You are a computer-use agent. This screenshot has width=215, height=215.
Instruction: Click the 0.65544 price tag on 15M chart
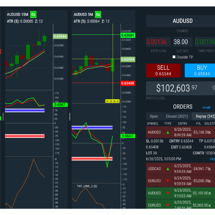60,37
